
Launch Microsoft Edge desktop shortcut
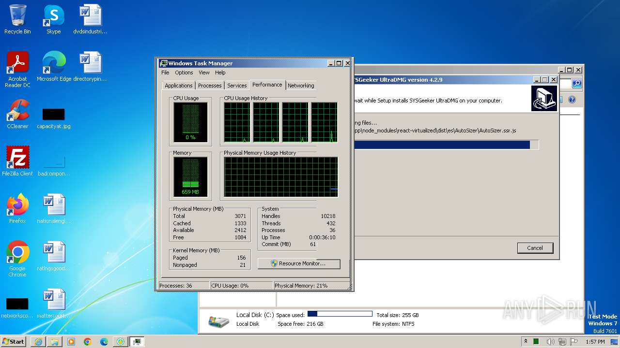(x=54, y=67)
